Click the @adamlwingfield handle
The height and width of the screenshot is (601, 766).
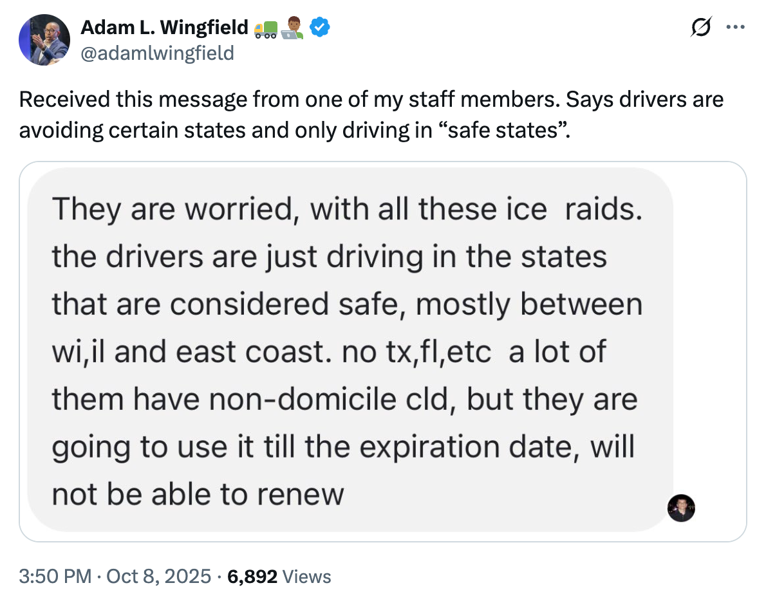tap(156, 52)
